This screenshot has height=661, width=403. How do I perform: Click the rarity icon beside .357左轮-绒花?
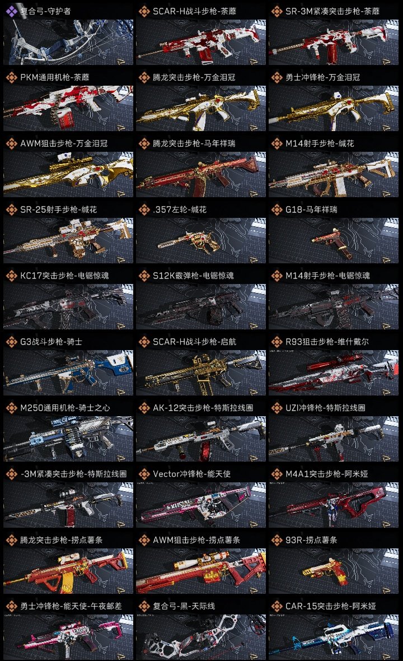click(144, 210)
